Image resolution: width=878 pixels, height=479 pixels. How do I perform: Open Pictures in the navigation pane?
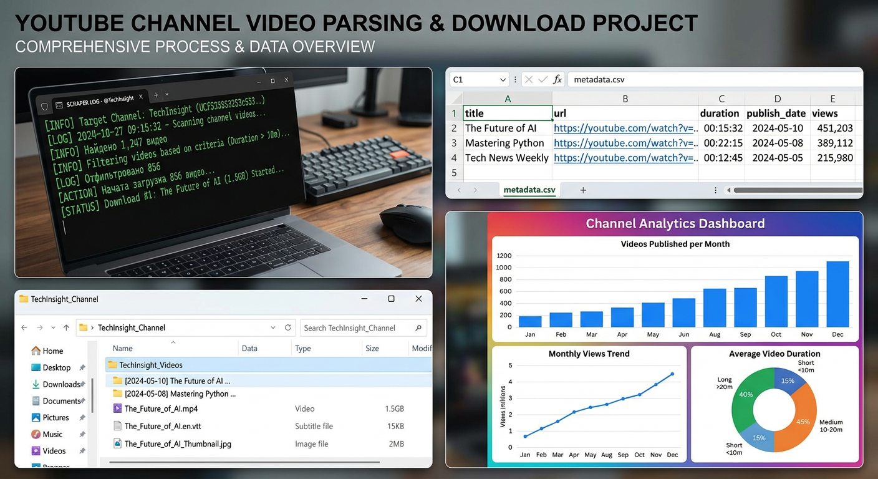[50, 417]
